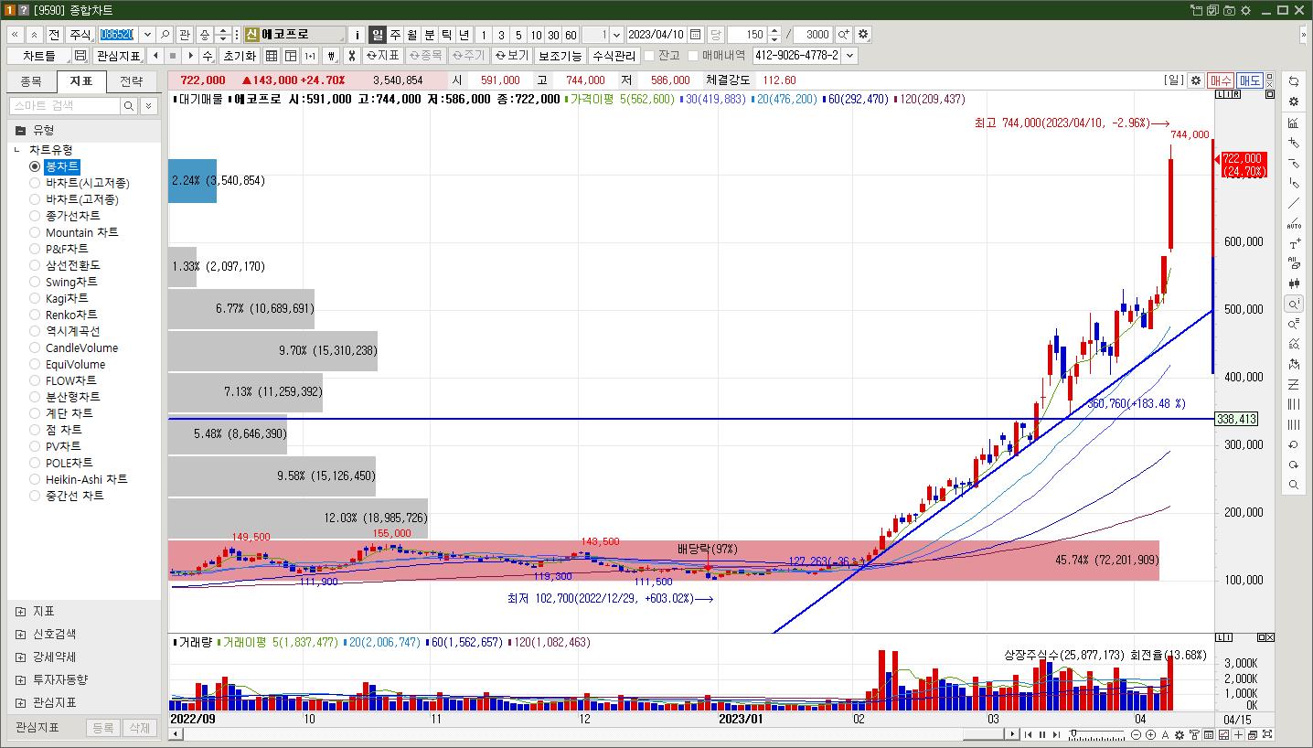Click the save chart frame disk icon

click(80, 56)
